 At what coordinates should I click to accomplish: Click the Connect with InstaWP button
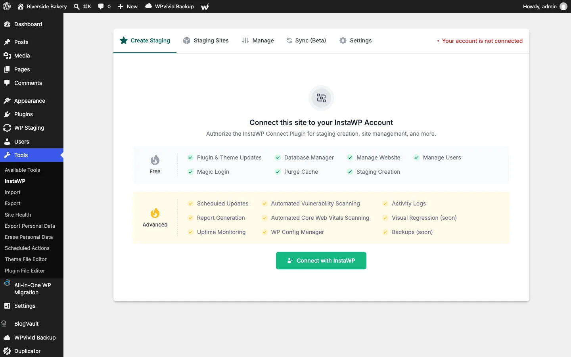click(x=321, y=261)
